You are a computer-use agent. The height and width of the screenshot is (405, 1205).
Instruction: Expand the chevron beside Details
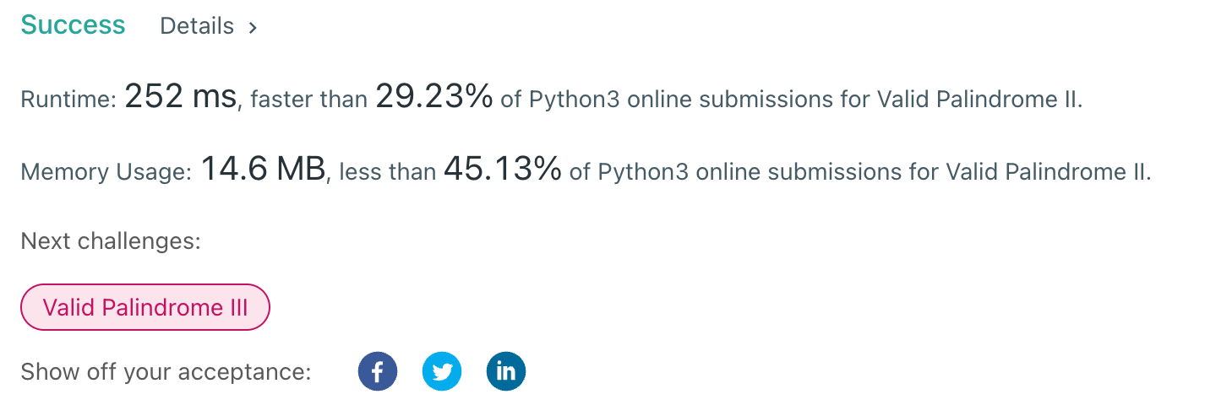pos(252,27)
